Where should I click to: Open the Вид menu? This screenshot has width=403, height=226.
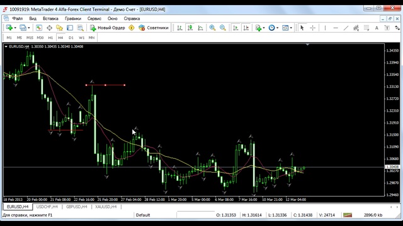33,18
